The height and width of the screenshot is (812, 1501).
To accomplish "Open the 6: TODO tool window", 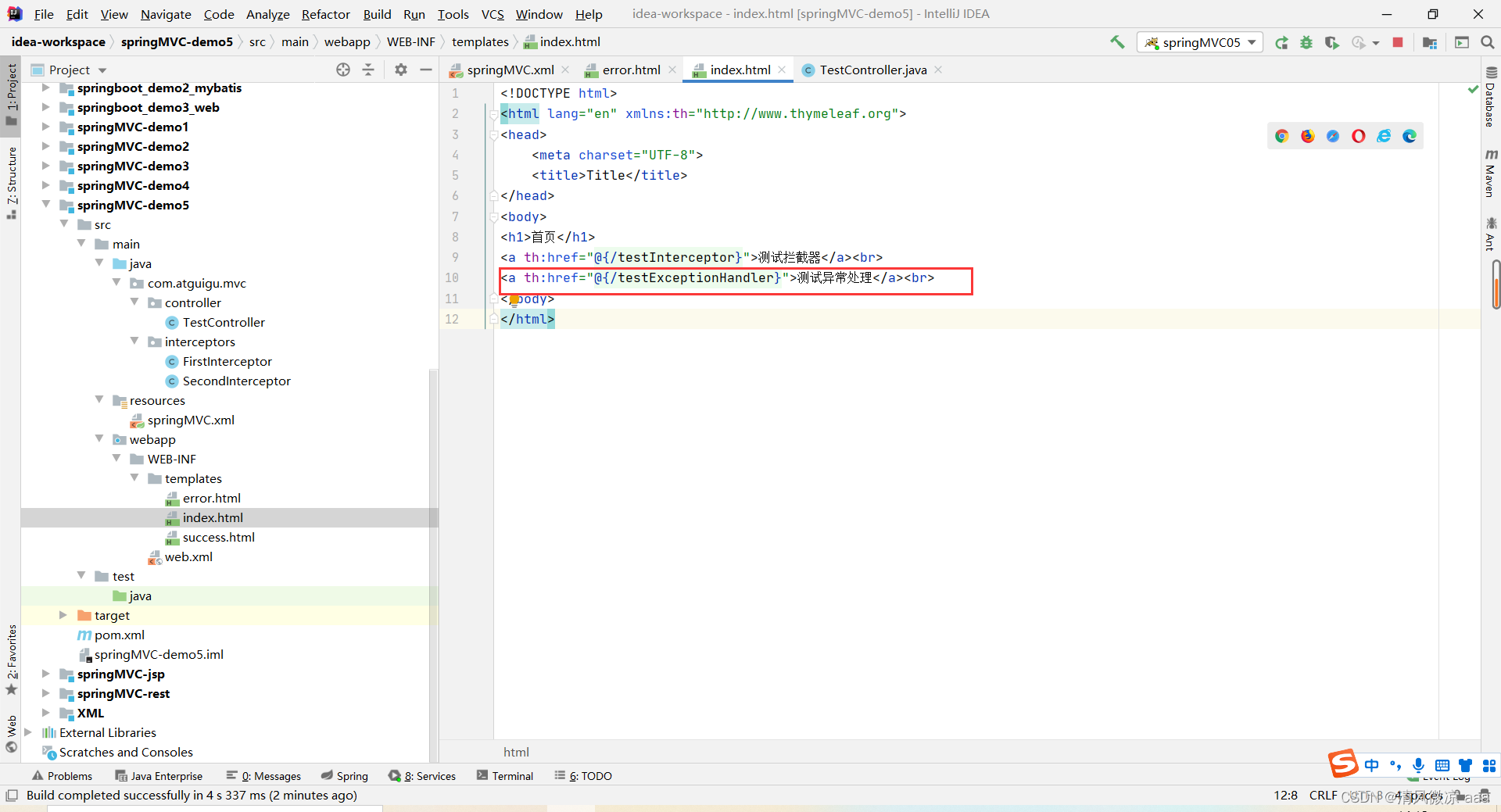I will tap(583, 776).
